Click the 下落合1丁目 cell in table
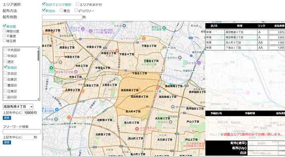This screenshot has height=157, width=285. pos(241,47)
